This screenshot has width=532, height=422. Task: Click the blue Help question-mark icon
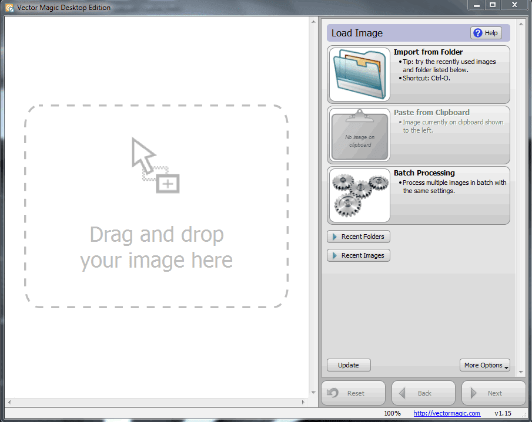click(x=477, y=33)
